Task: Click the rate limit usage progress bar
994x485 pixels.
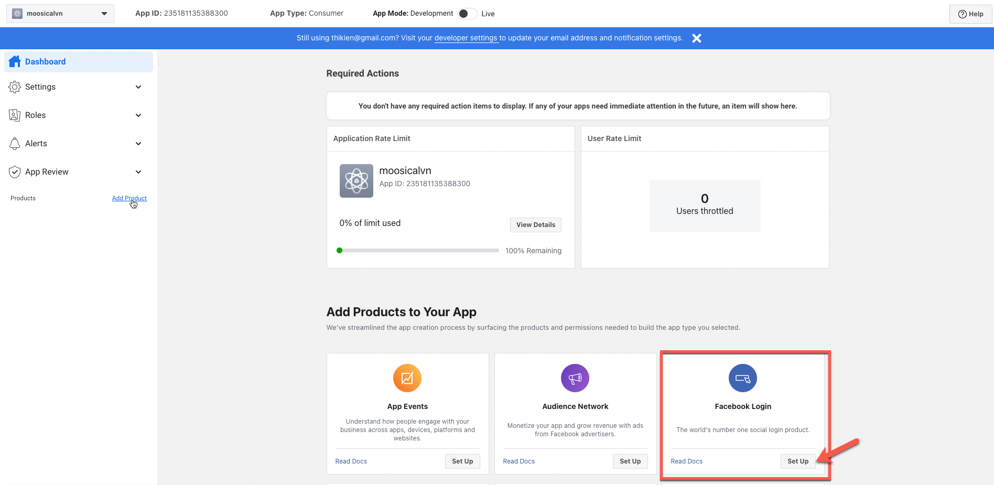Action: pyautogui.click(x=418, y=251)
